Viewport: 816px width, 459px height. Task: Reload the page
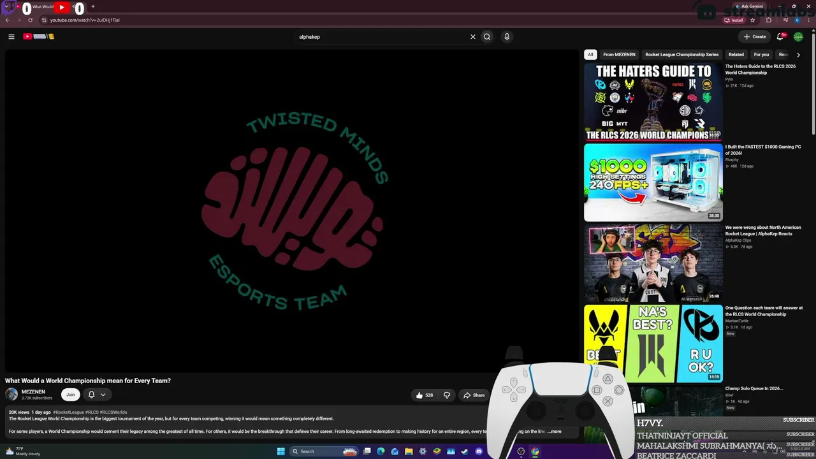[x=30, y=20]
